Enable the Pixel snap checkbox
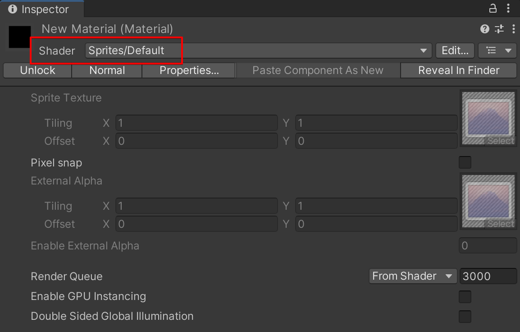This screenshot has height=332, width=520. click(x=465, y=162)
